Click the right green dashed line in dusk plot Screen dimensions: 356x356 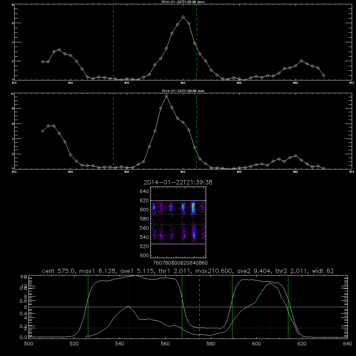point(197,131)
